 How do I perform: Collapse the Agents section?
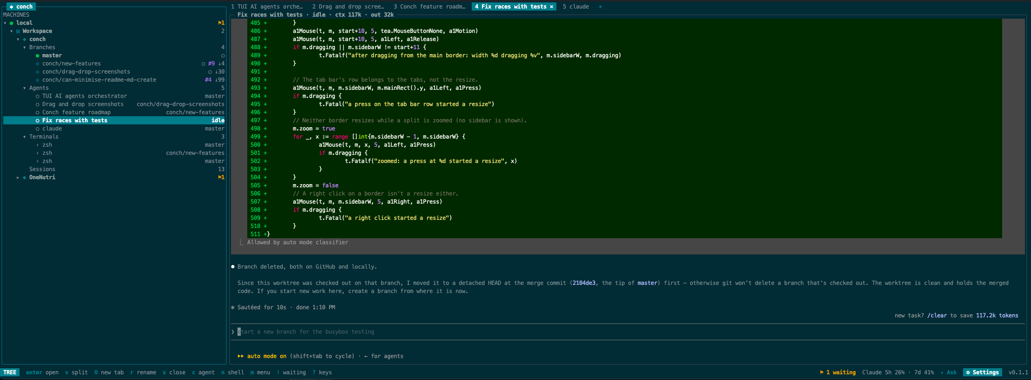tap(24, 88)
